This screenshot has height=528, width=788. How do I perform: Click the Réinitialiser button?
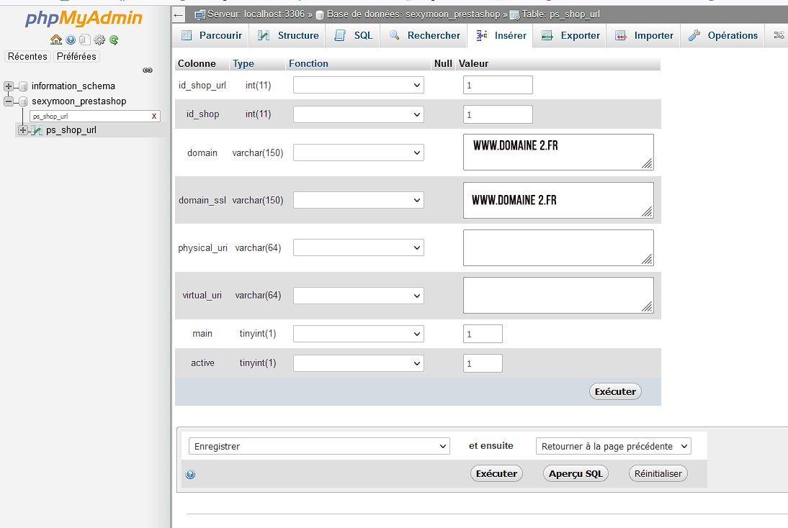[658, 473]
